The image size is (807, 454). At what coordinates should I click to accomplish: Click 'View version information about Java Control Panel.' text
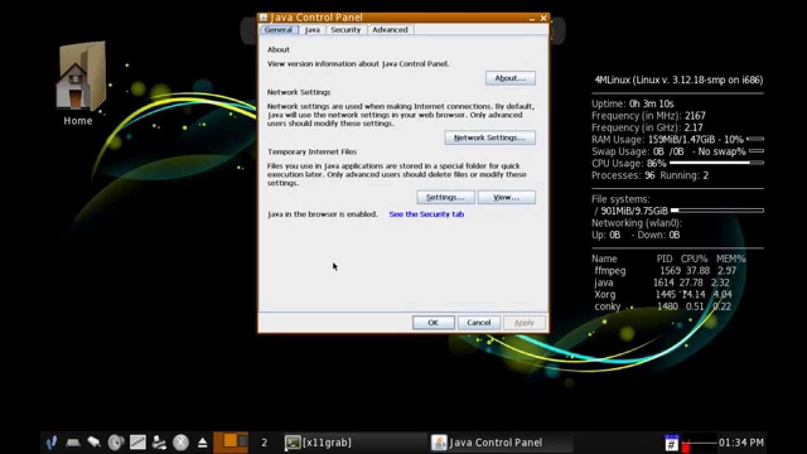[358, 64]
